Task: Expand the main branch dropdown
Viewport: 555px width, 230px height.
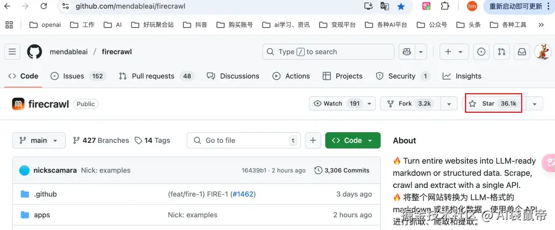Action: click(x=39, y=140)
